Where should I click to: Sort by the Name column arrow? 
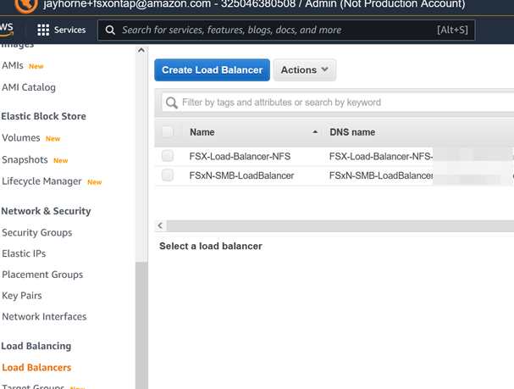coord(315,132)
